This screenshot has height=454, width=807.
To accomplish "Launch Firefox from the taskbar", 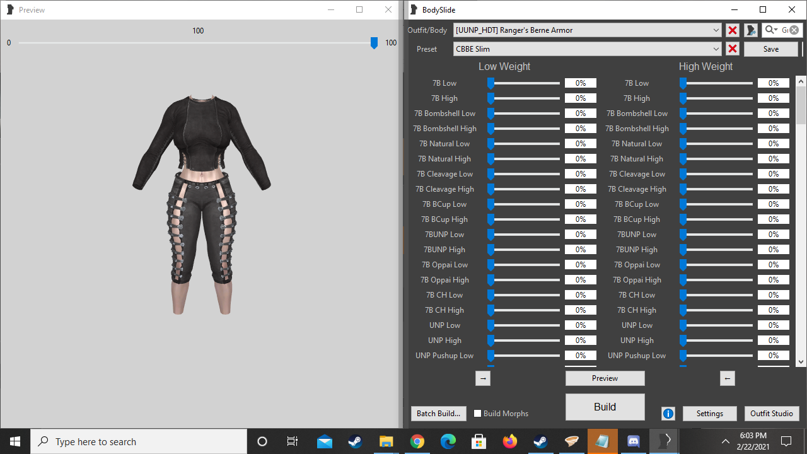I will (509, 441).
